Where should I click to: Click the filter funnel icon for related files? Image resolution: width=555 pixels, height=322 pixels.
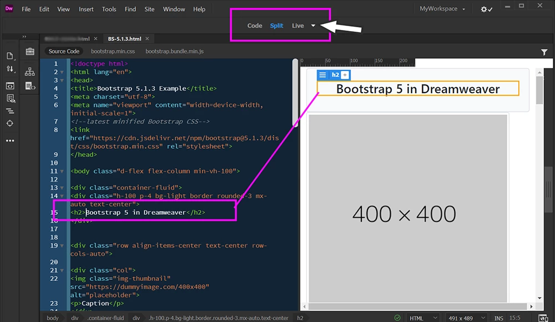point(544,52)
